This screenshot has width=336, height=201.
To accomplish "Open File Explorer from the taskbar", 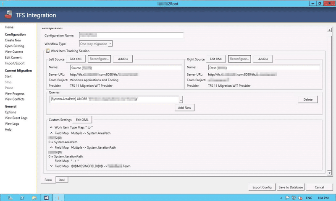I will tap(34, 198).
